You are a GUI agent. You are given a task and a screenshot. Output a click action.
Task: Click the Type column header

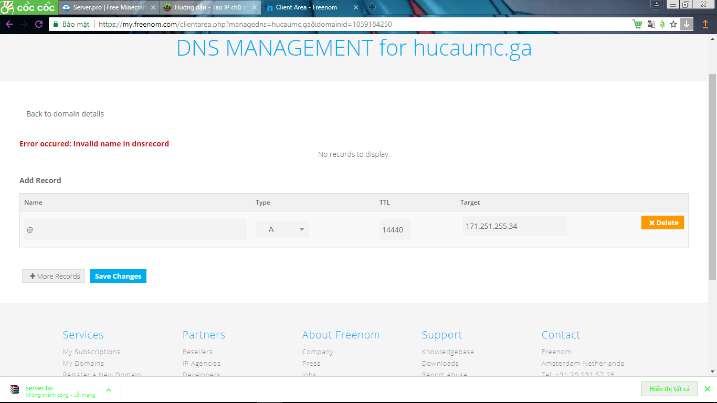[263, 203]
